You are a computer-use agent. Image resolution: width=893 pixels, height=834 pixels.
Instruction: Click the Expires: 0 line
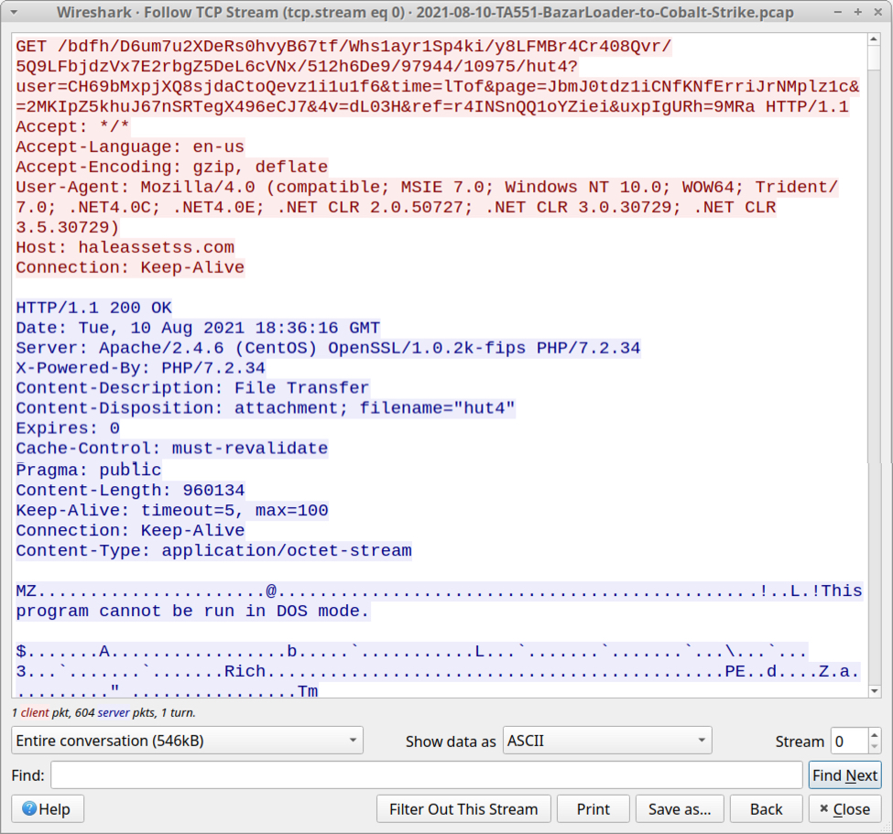point(68,428)
